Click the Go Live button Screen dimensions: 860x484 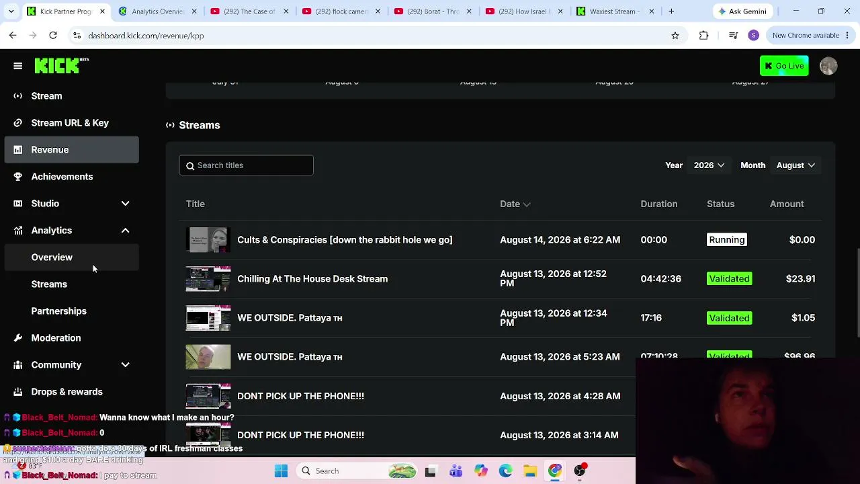[x=784, y=66]
